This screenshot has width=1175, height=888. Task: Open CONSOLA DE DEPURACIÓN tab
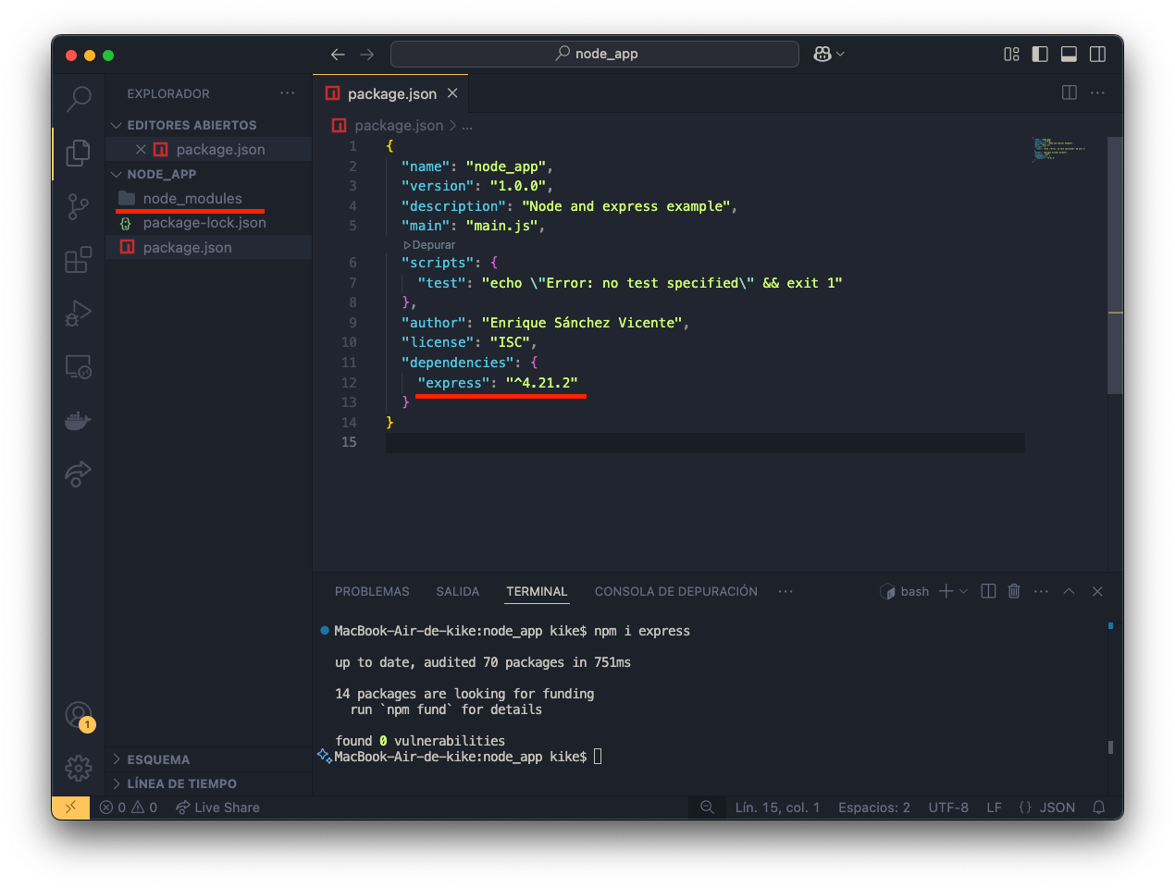[x=676, y=591]
